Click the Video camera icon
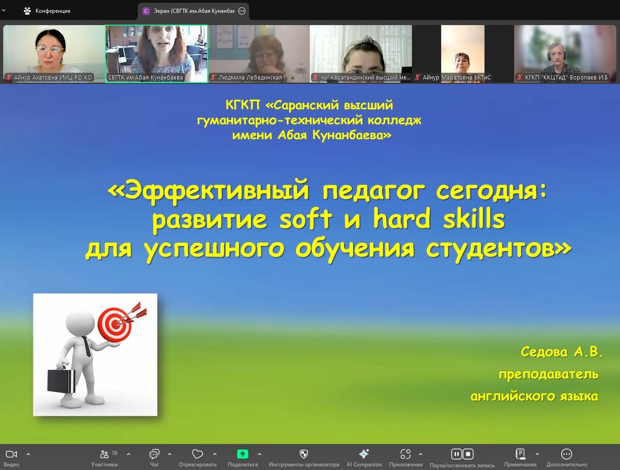This screenshot has width=620, height=470. [x=11, y=454]
